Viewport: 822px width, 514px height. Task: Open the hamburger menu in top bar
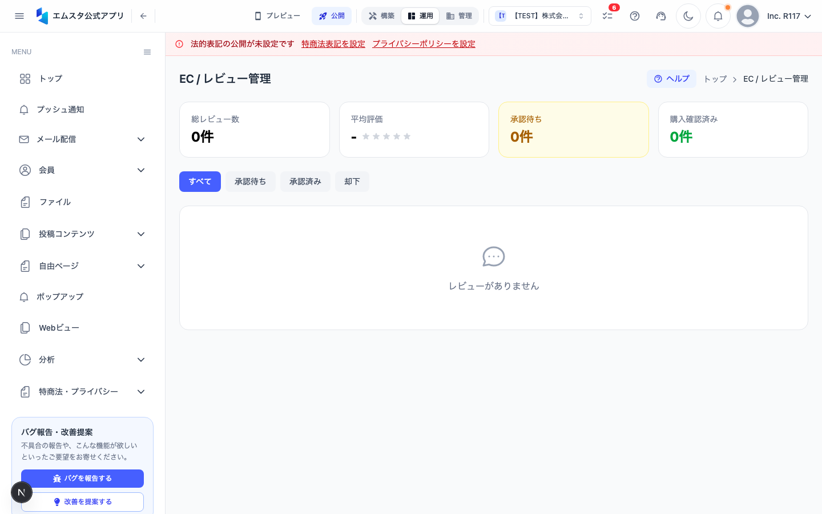tap(19, 16)
